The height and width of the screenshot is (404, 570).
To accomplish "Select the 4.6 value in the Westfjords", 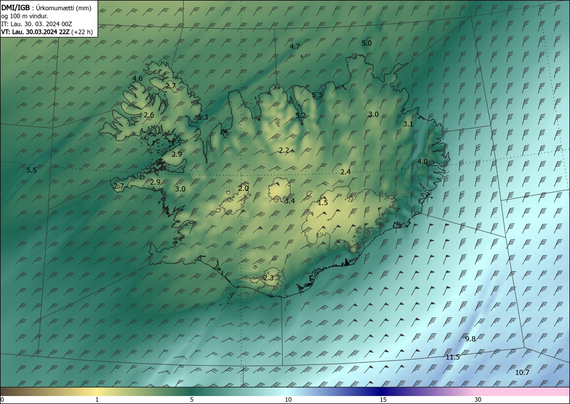I will click(137, 78).
